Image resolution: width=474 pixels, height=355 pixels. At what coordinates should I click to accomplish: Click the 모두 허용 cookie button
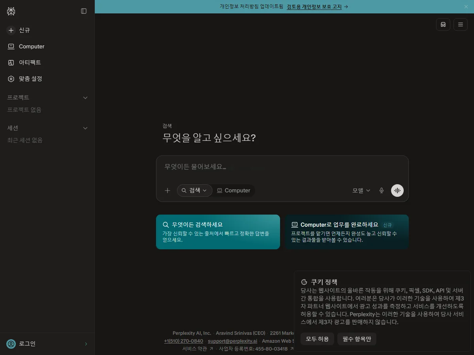coord(317,339)
